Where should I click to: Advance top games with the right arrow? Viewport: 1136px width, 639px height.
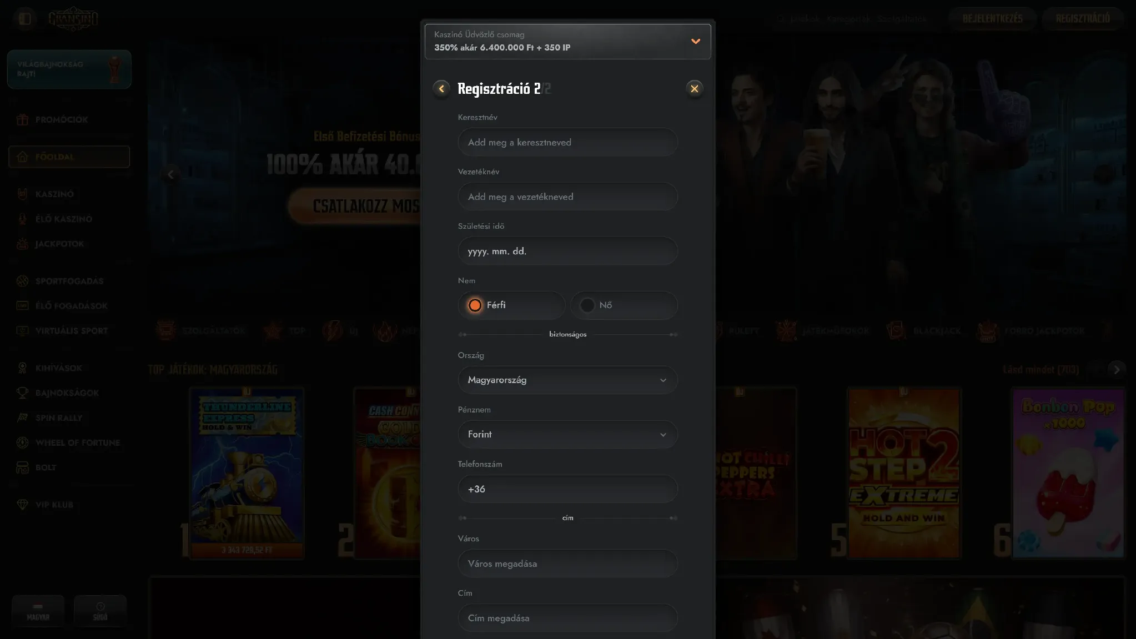(1117, 370)
